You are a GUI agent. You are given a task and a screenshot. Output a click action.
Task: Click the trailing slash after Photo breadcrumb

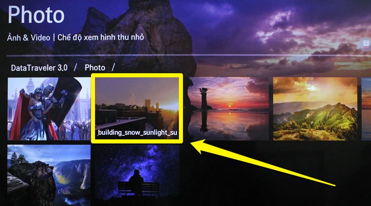[x=113, y=68]
